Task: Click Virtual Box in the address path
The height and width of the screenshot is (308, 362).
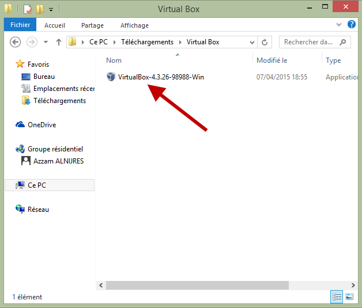Action: (x=203, y=42)
